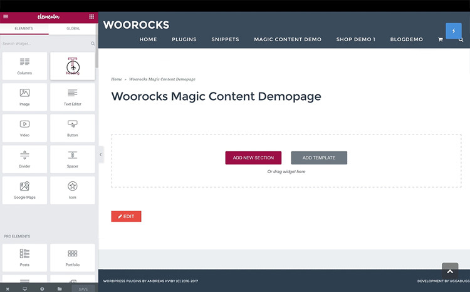Screen dimensions: 470x292
Task: Open the Shop Demo 1 menu item
Action: click(x=356, y=39)
